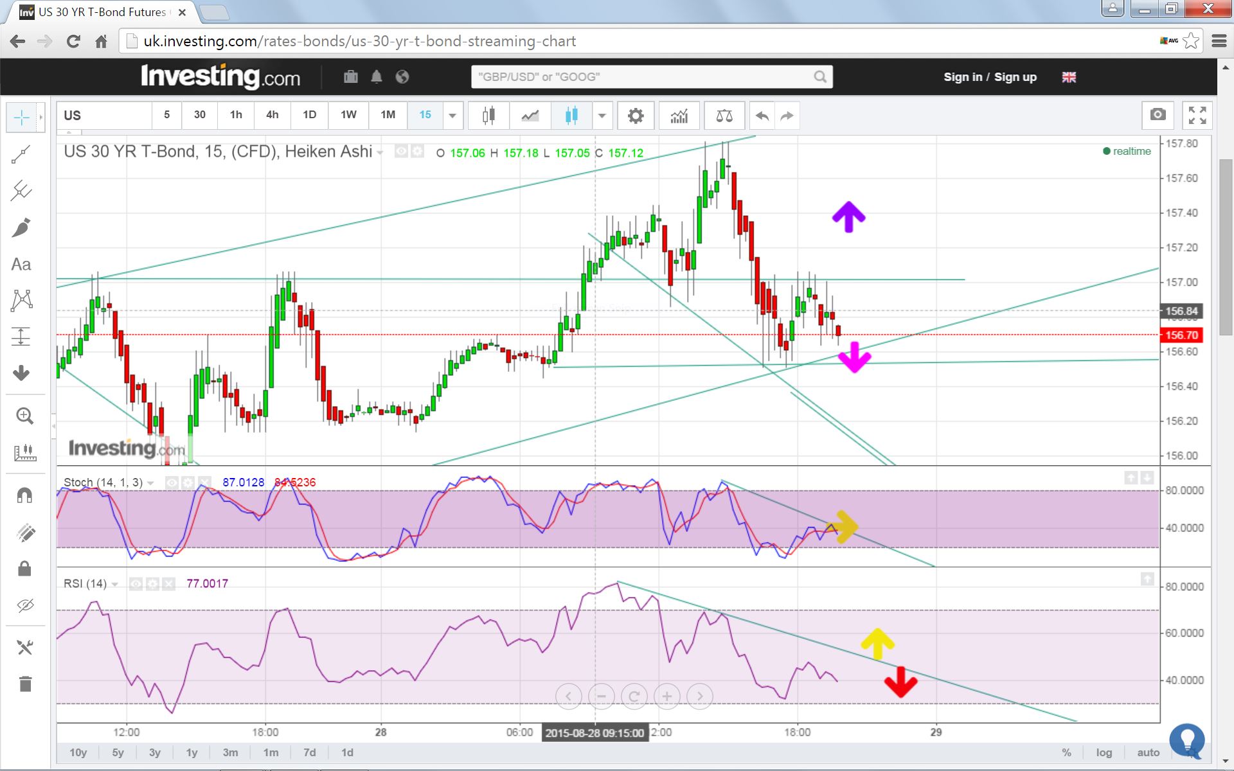
Task: Pick the brush drawing tool
Action: coord(21,227)
